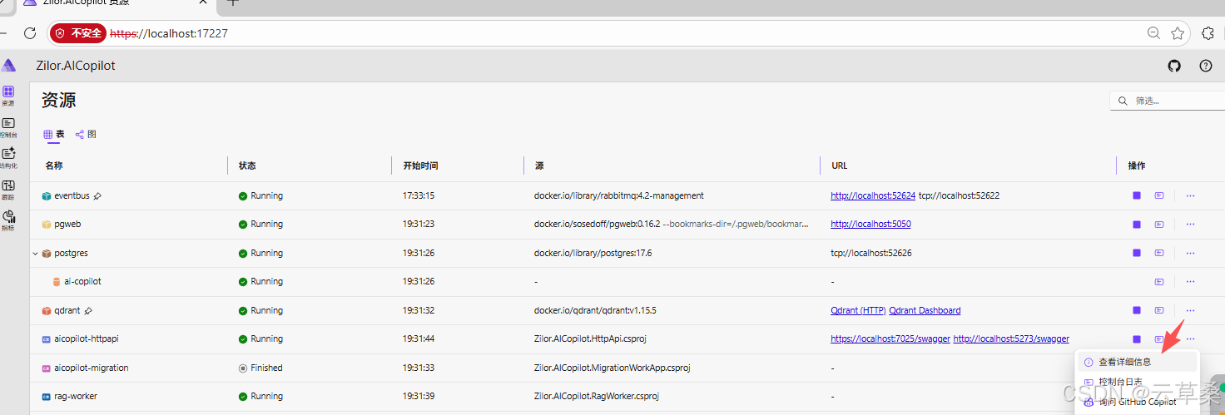Click Zilor.AICopilot.RagWorker.csproj source text
1225x415 pixels.
point(597,397)
